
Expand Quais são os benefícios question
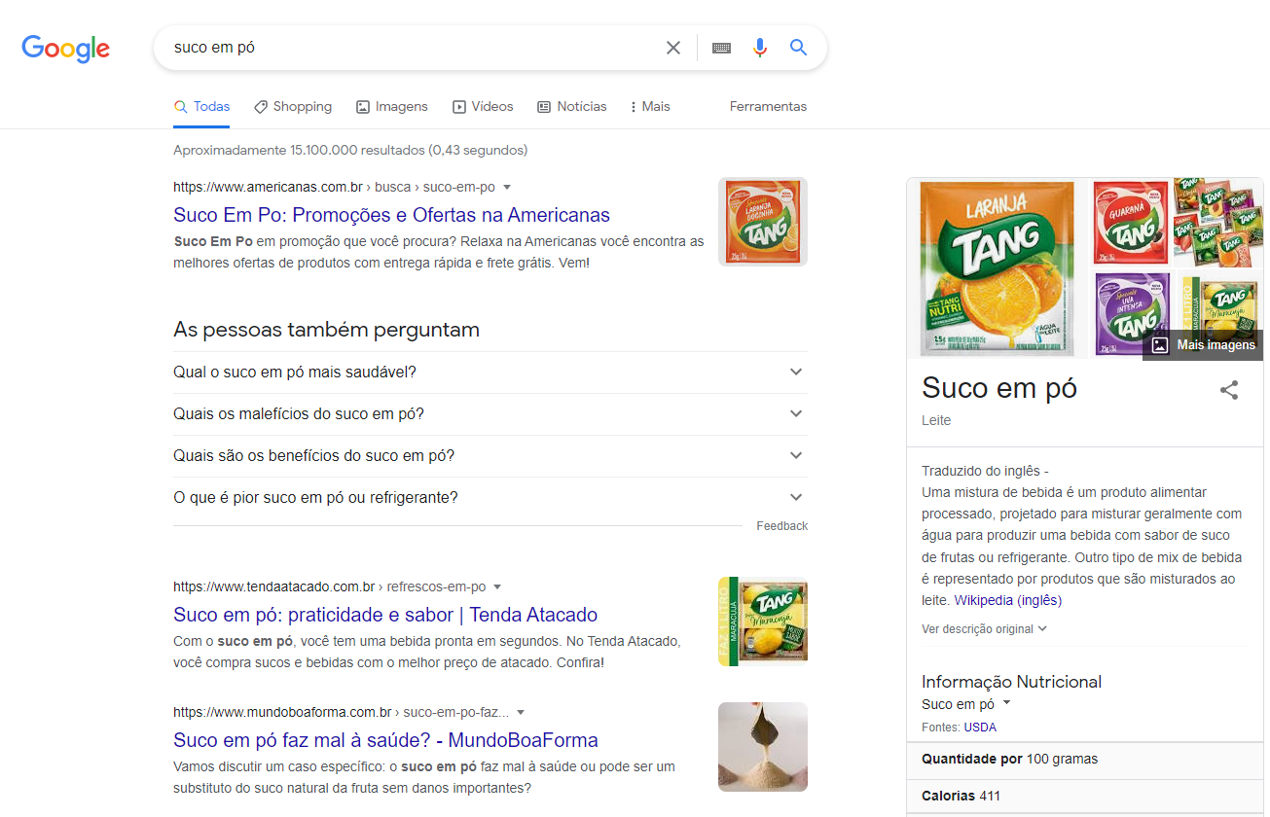coord(490,456)
